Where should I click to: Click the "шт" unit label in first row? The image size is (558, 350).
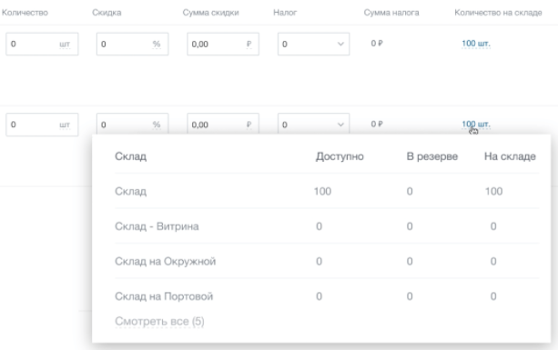(x=65, y=45)
